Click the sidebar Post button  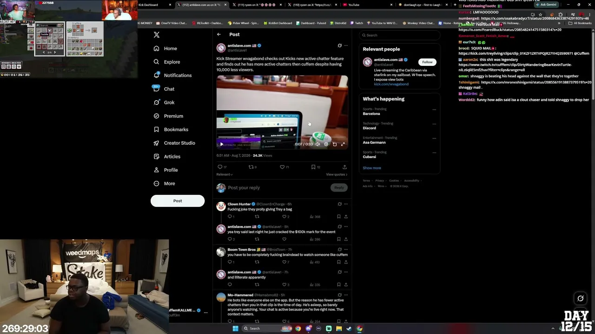[178, 201]
